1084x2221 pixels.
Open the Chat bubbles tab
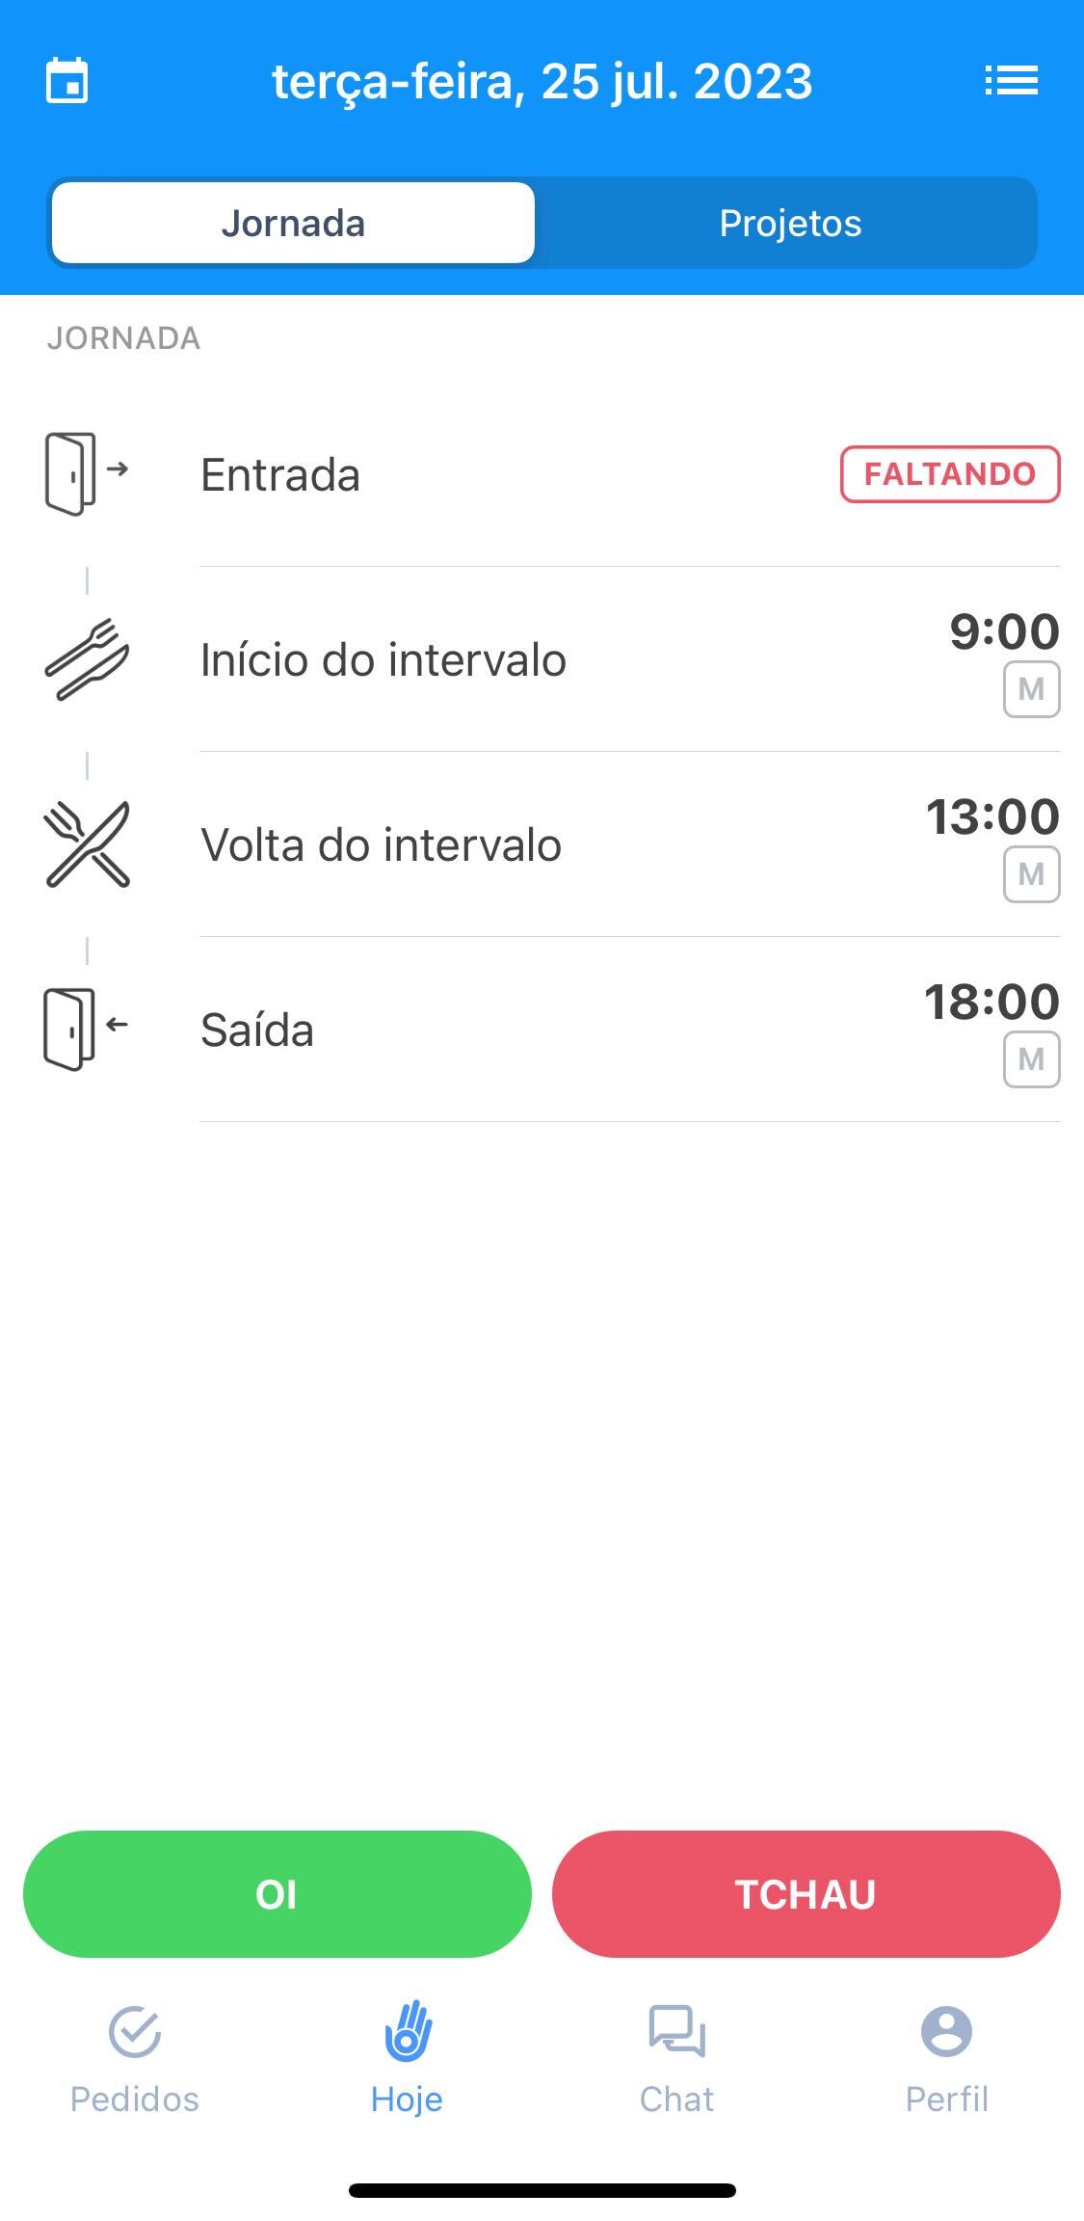tap(677, 2058)
